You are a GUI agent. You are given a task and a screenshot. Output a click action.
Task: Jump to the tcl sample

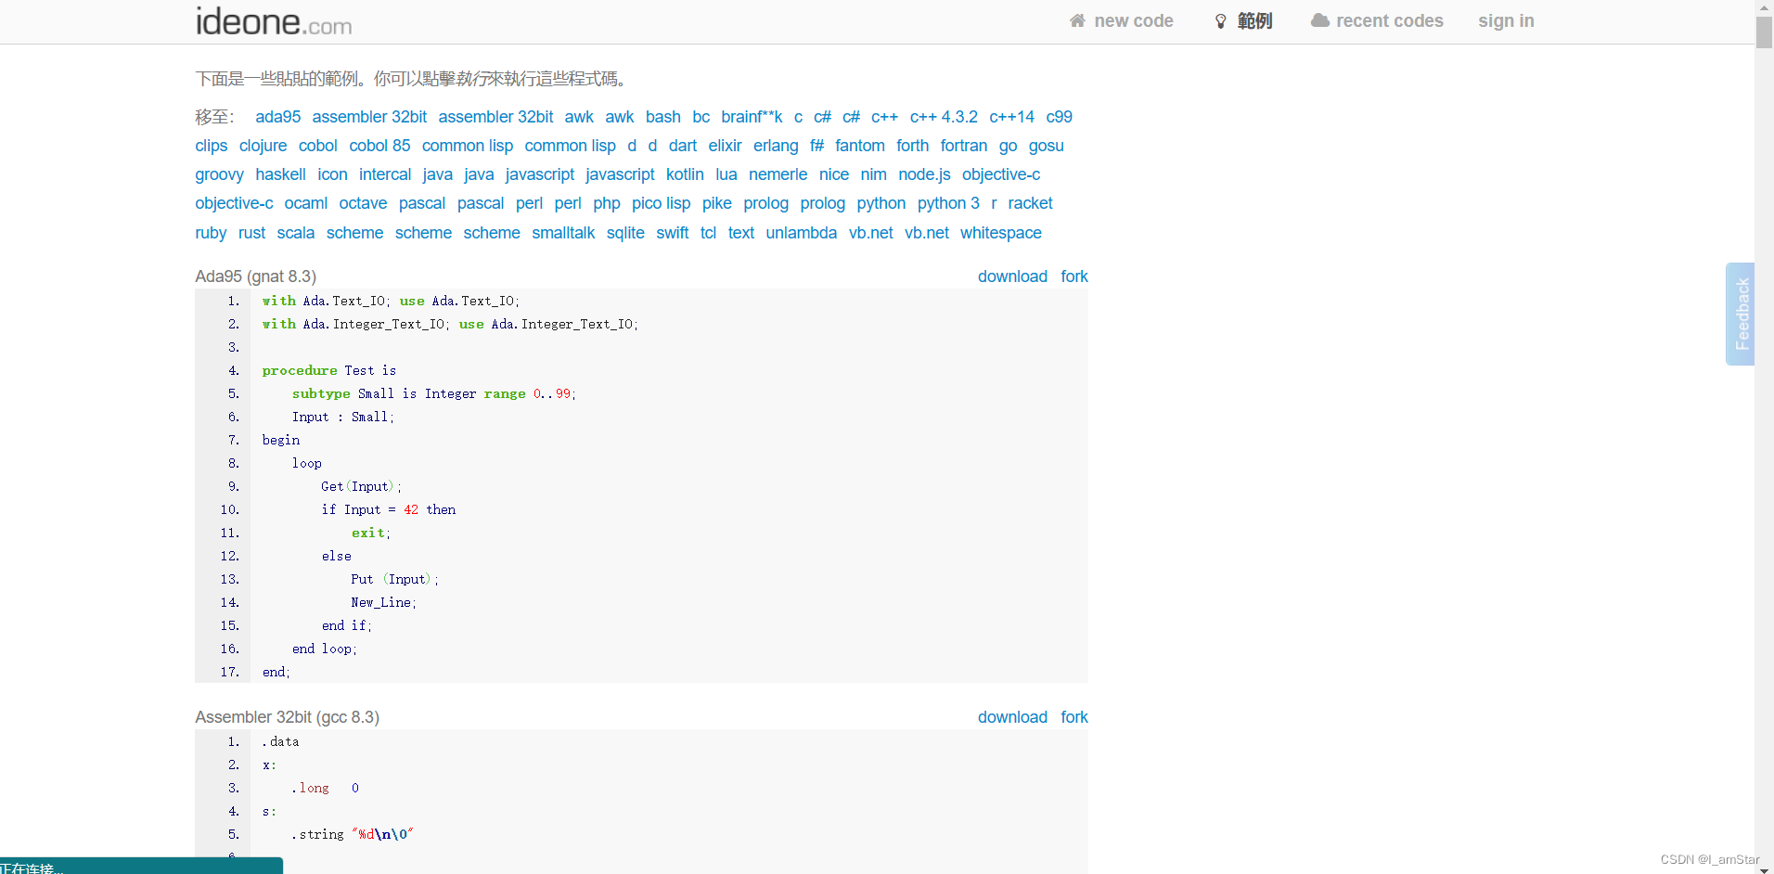708,233
